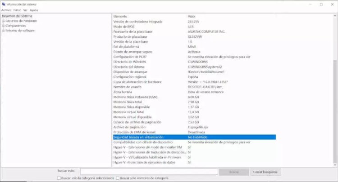
Task: Click Cerrar búsqueda button
Action: point(265,172)
